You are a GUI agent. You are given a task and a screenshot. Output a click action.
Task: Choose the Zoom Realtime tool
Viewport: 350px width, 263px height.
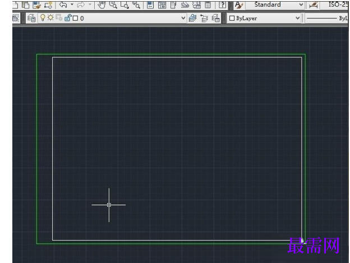pos(113,4)
